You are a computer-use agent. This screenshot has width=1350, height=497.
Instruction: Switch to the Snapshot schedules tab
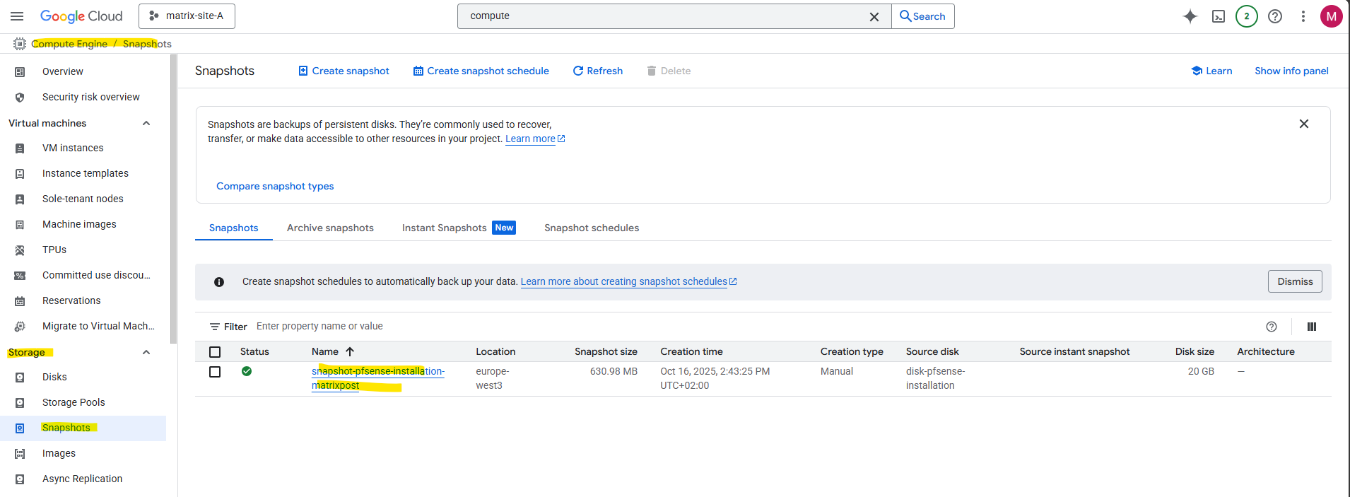[x=591, y=228]
